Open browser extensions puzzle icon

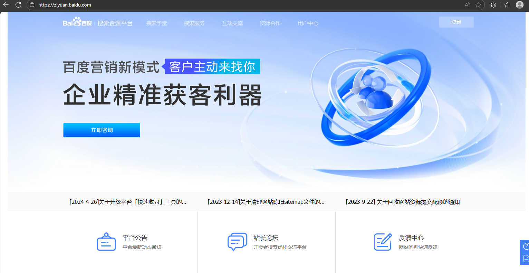coord(493,5)
